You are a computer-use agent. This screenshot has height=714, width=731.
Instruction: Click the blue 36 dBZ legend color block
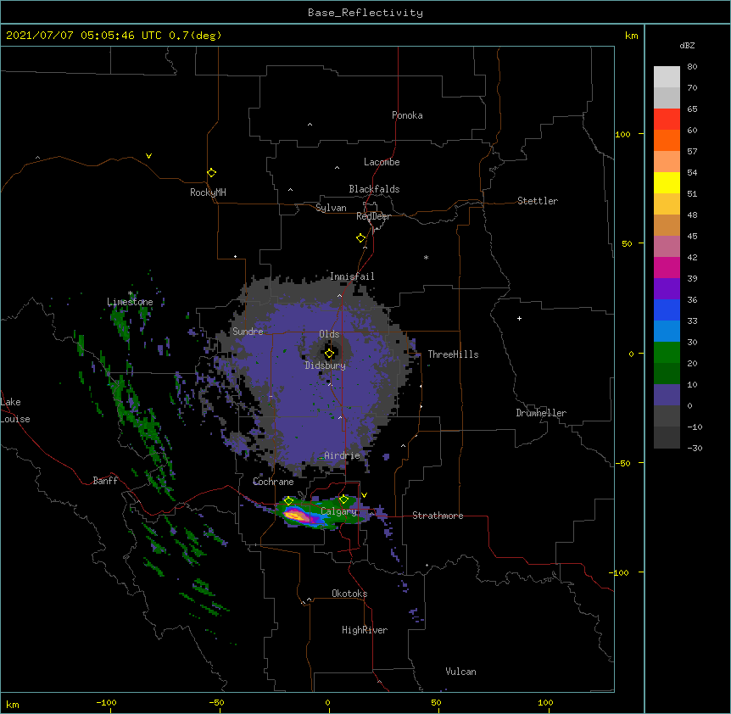point(667,310)
